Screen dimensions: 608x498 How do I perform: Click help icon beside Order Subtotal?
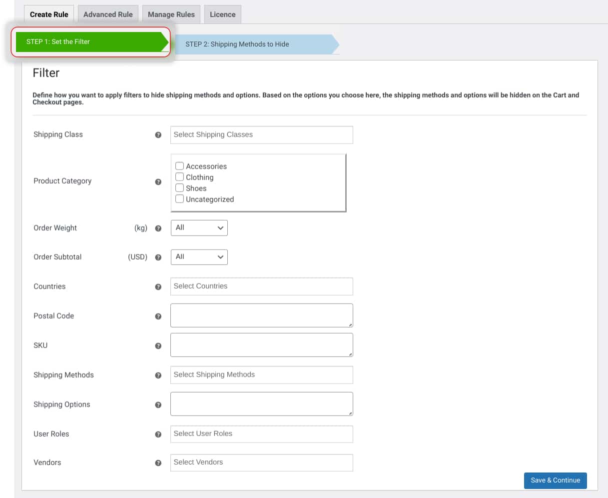click(x=158, y=257)
